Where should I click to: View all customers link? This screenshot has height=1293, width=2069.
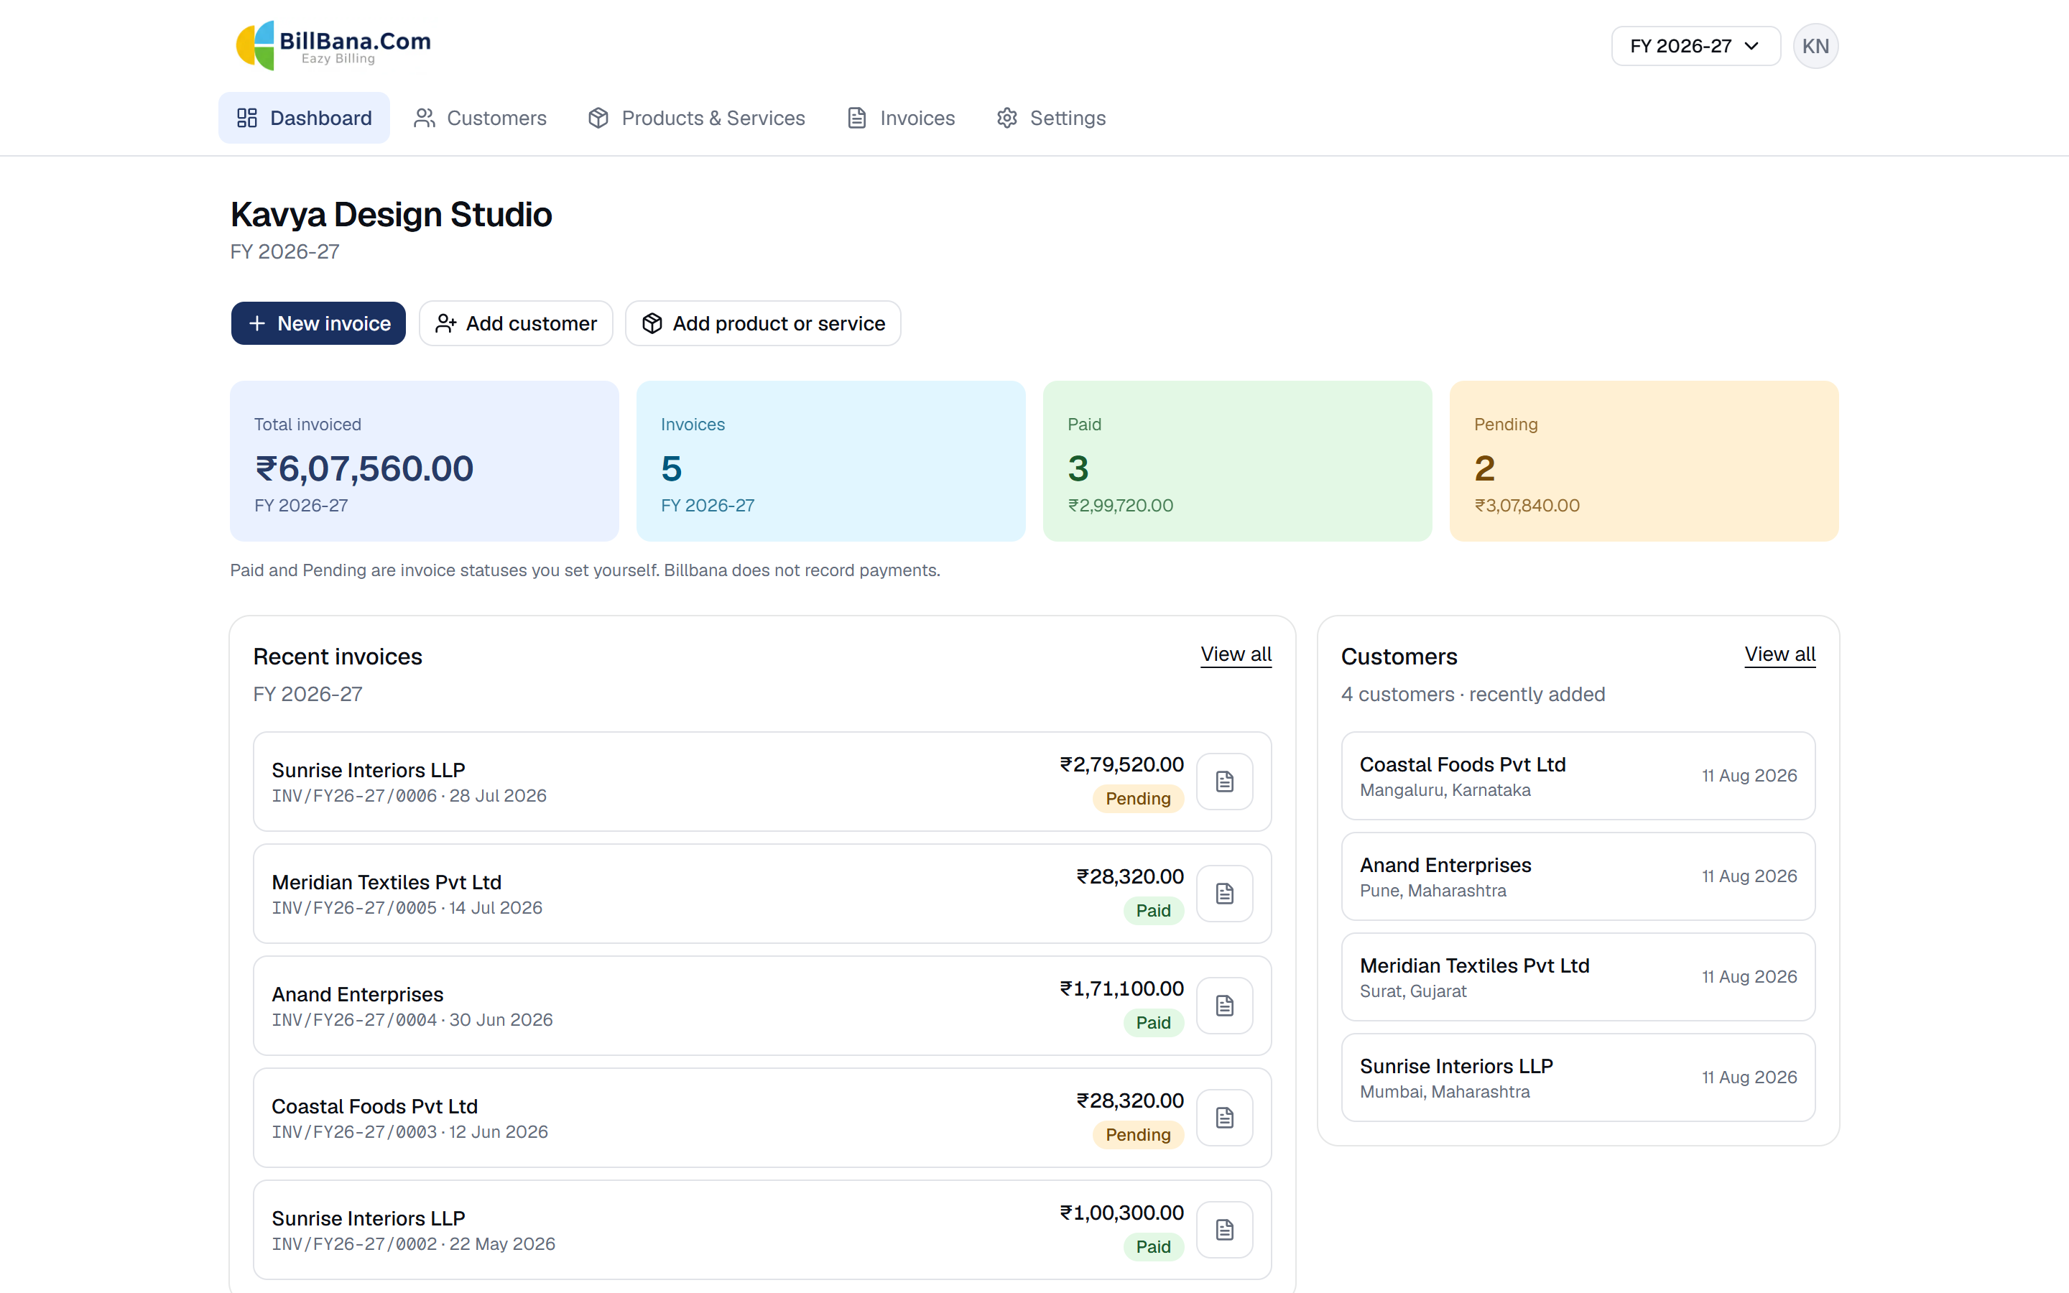(x=1779, y=654)
